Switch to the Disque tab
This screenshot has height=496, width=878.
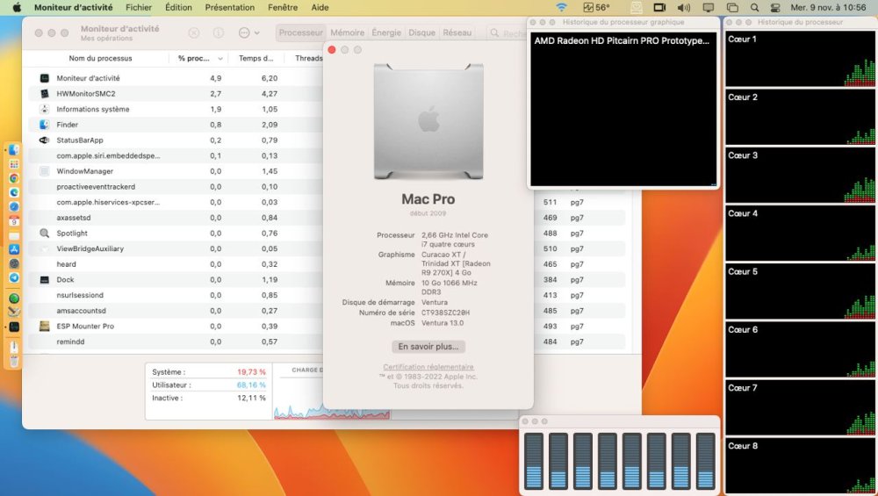421,32
